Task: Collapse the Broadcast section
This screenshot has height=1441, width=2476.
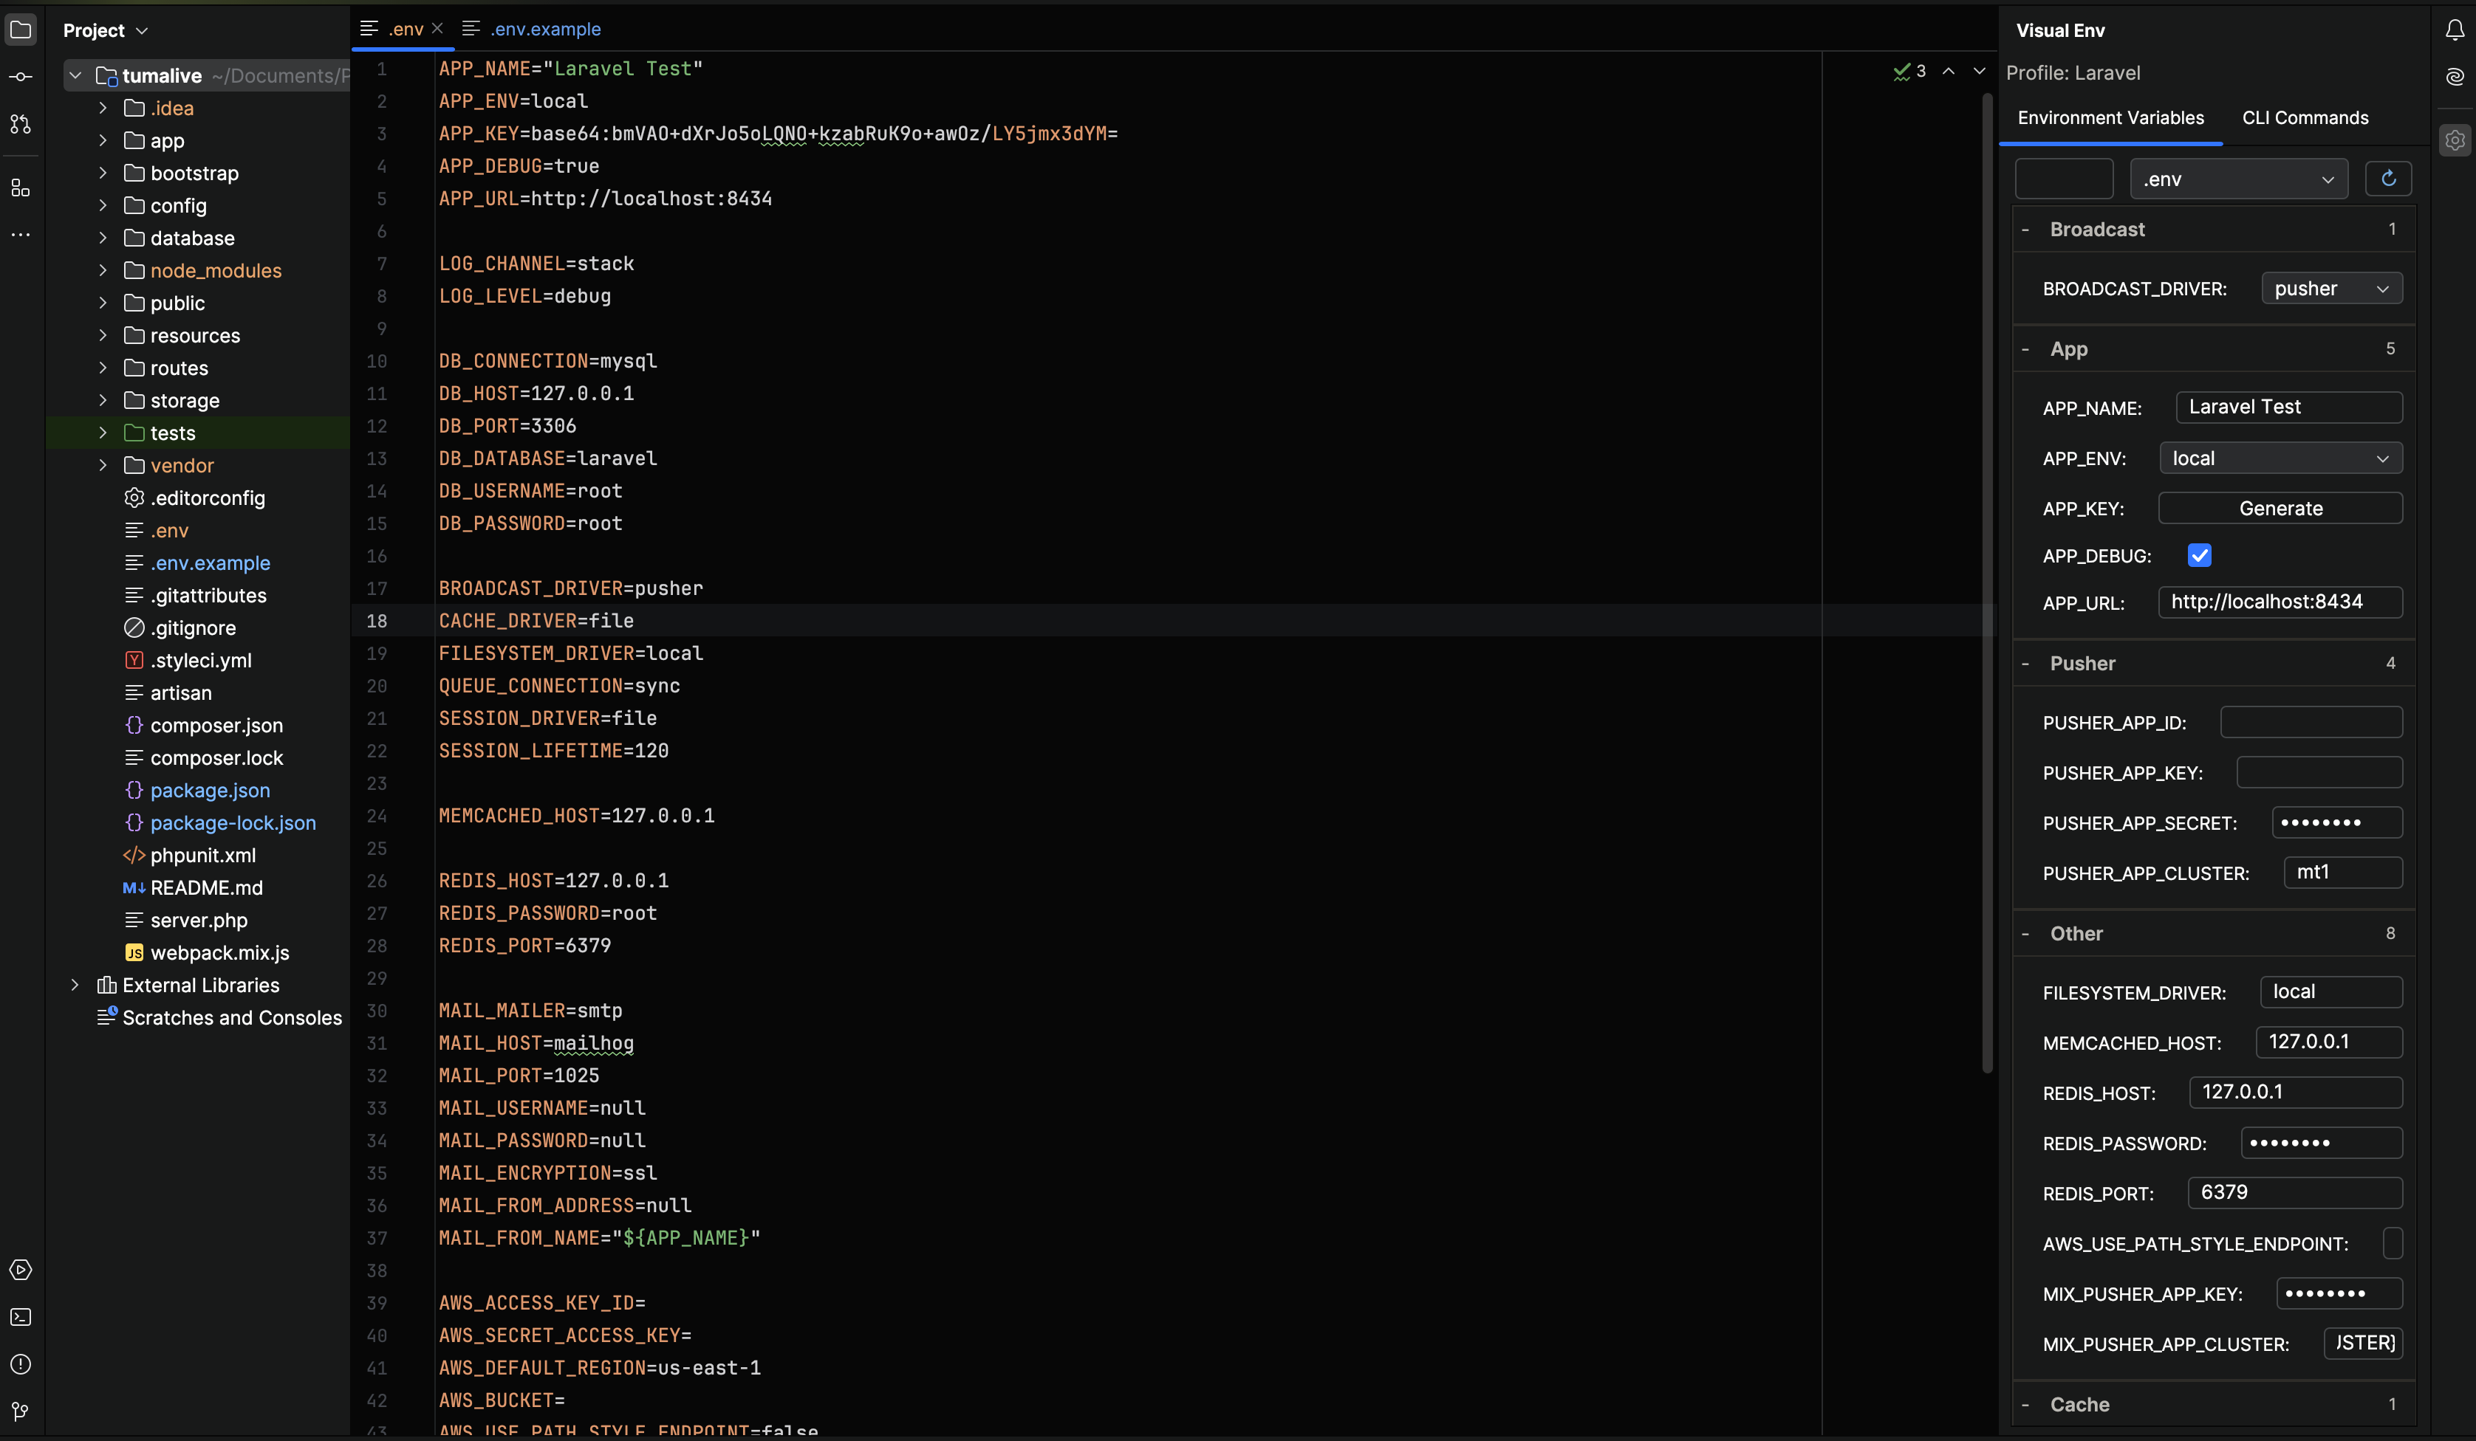Action: pyautogui.click(x=2025, y=229)
